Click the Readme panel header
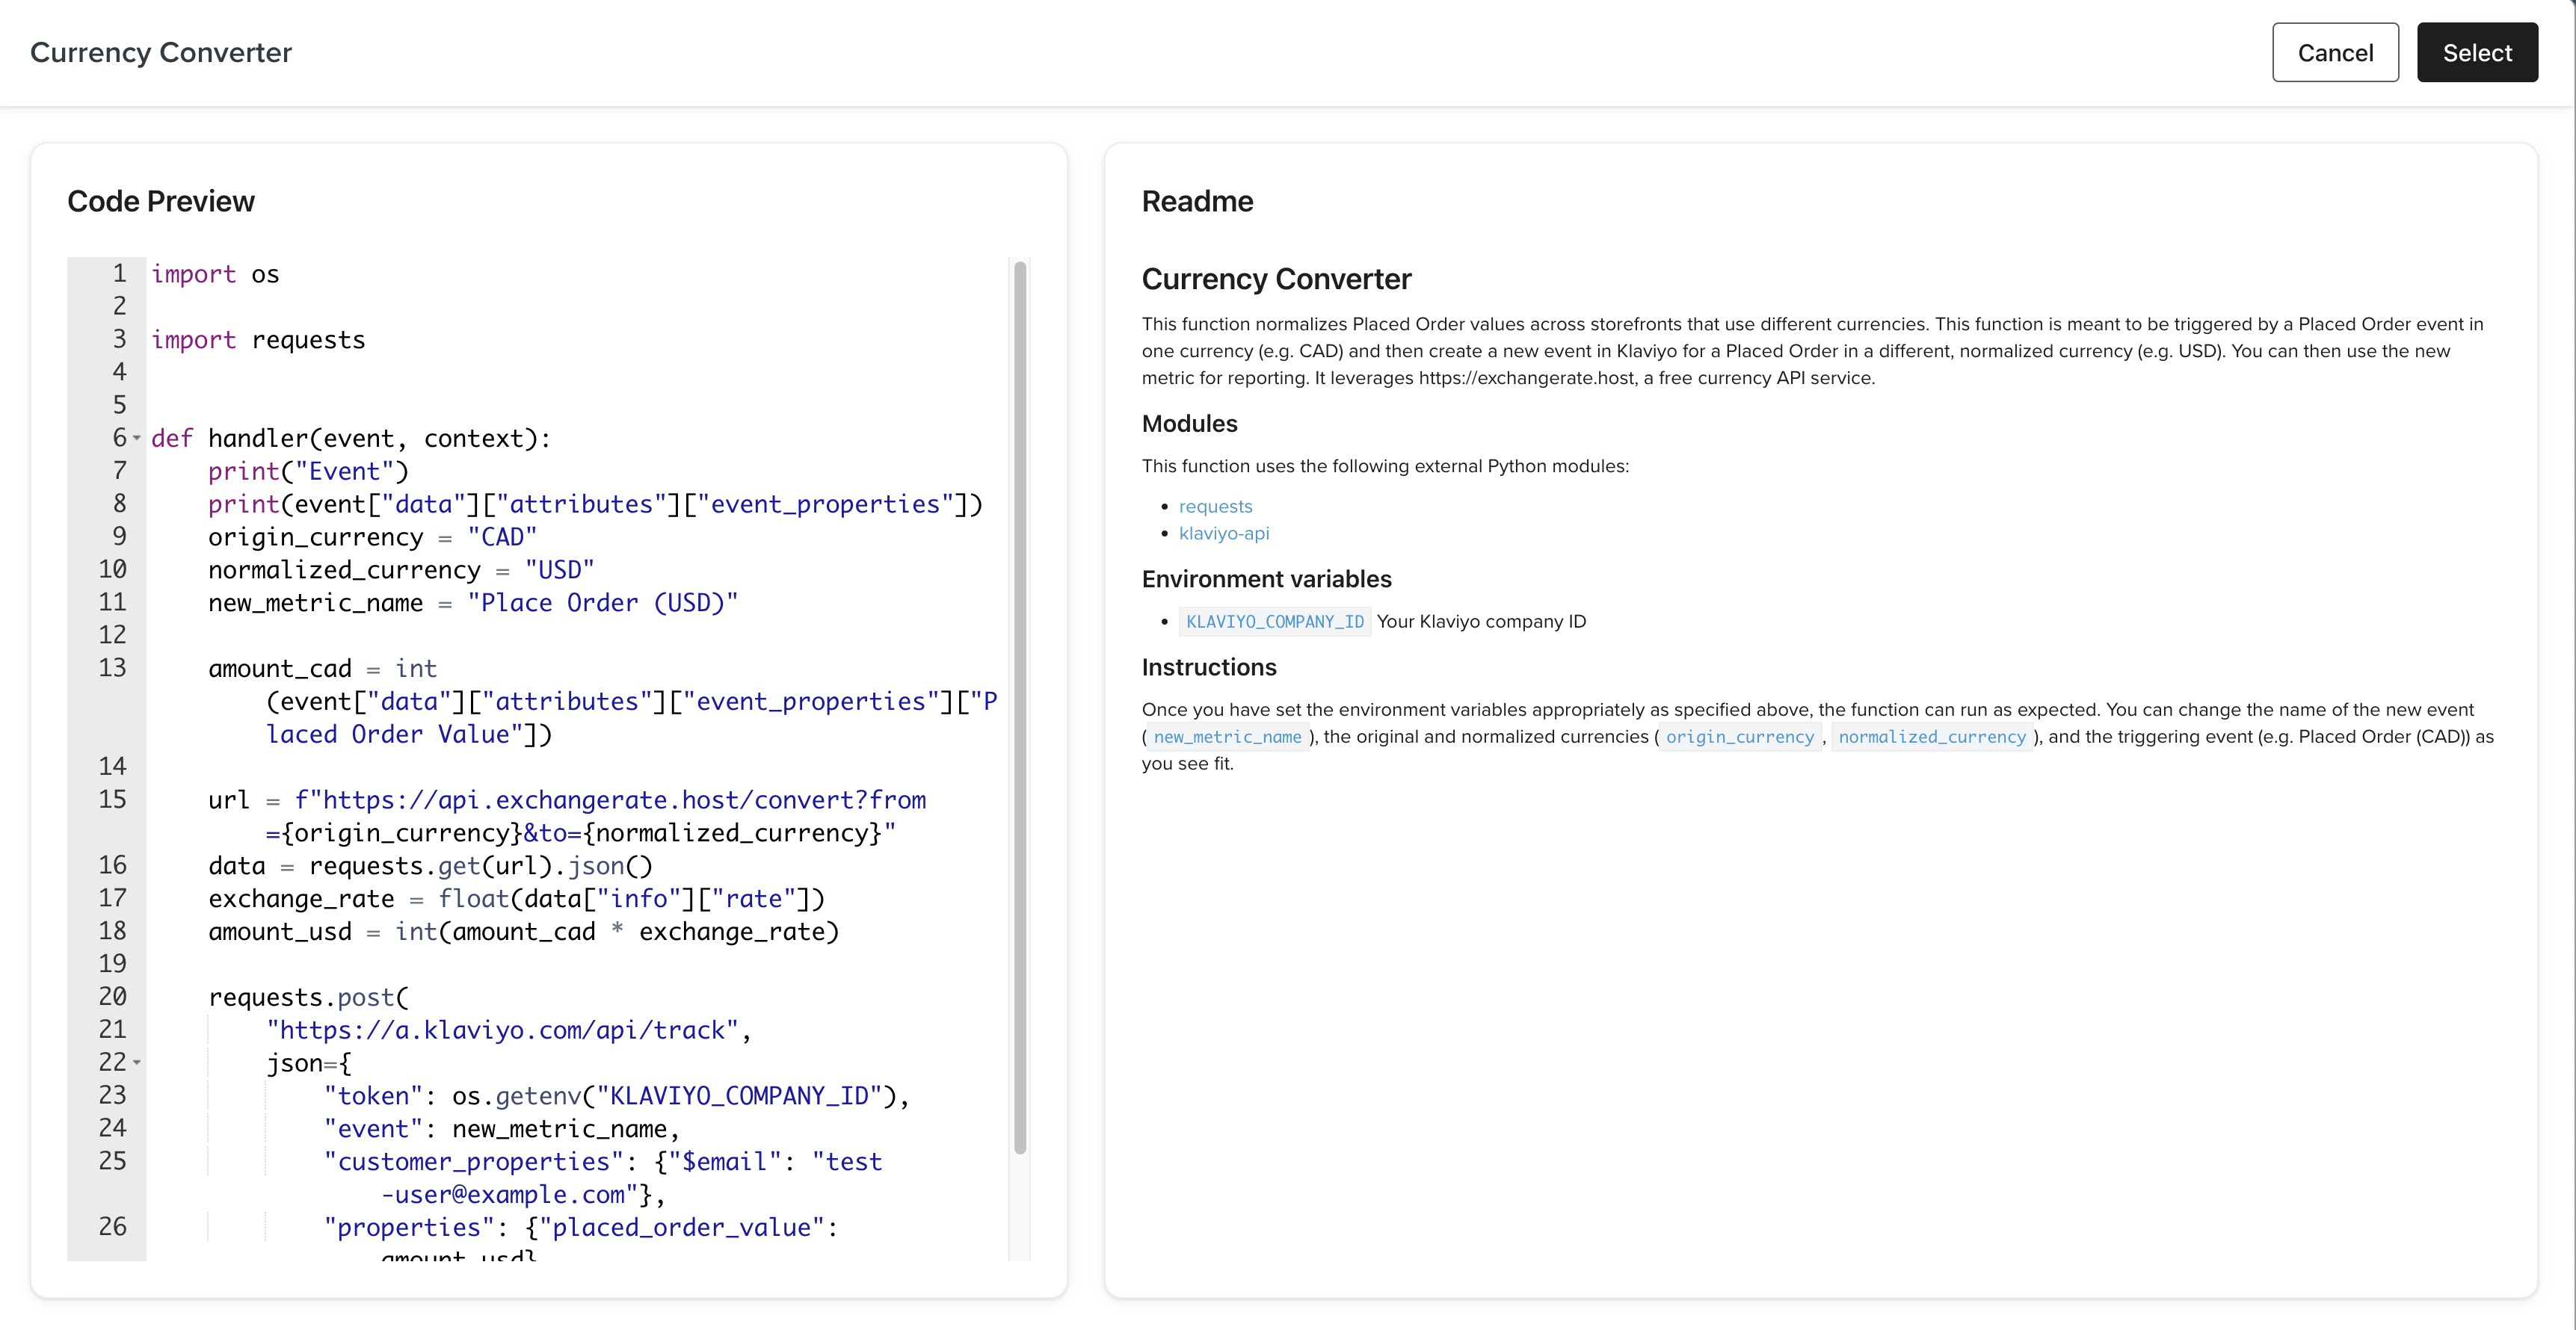 (1195, 199)
